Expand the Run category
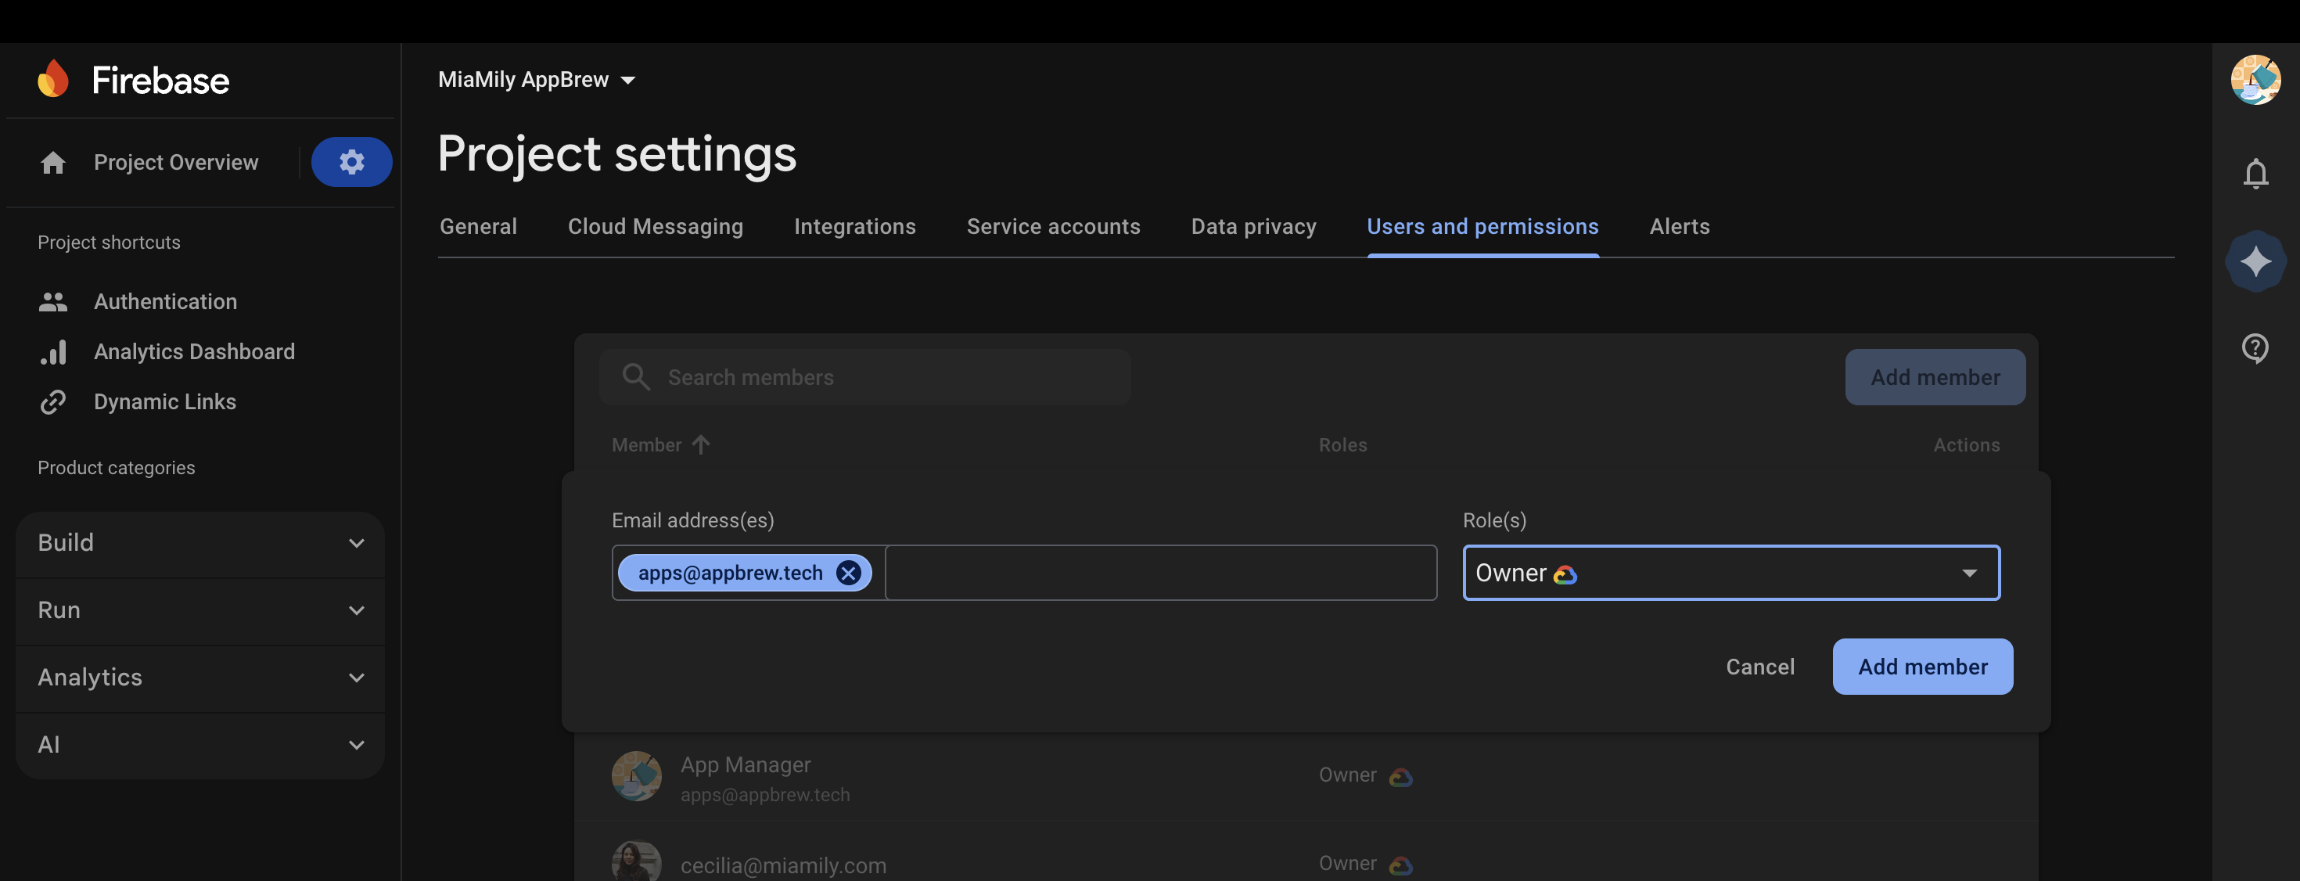Screen dimensions: 2300x881 [x=200, y=610]
